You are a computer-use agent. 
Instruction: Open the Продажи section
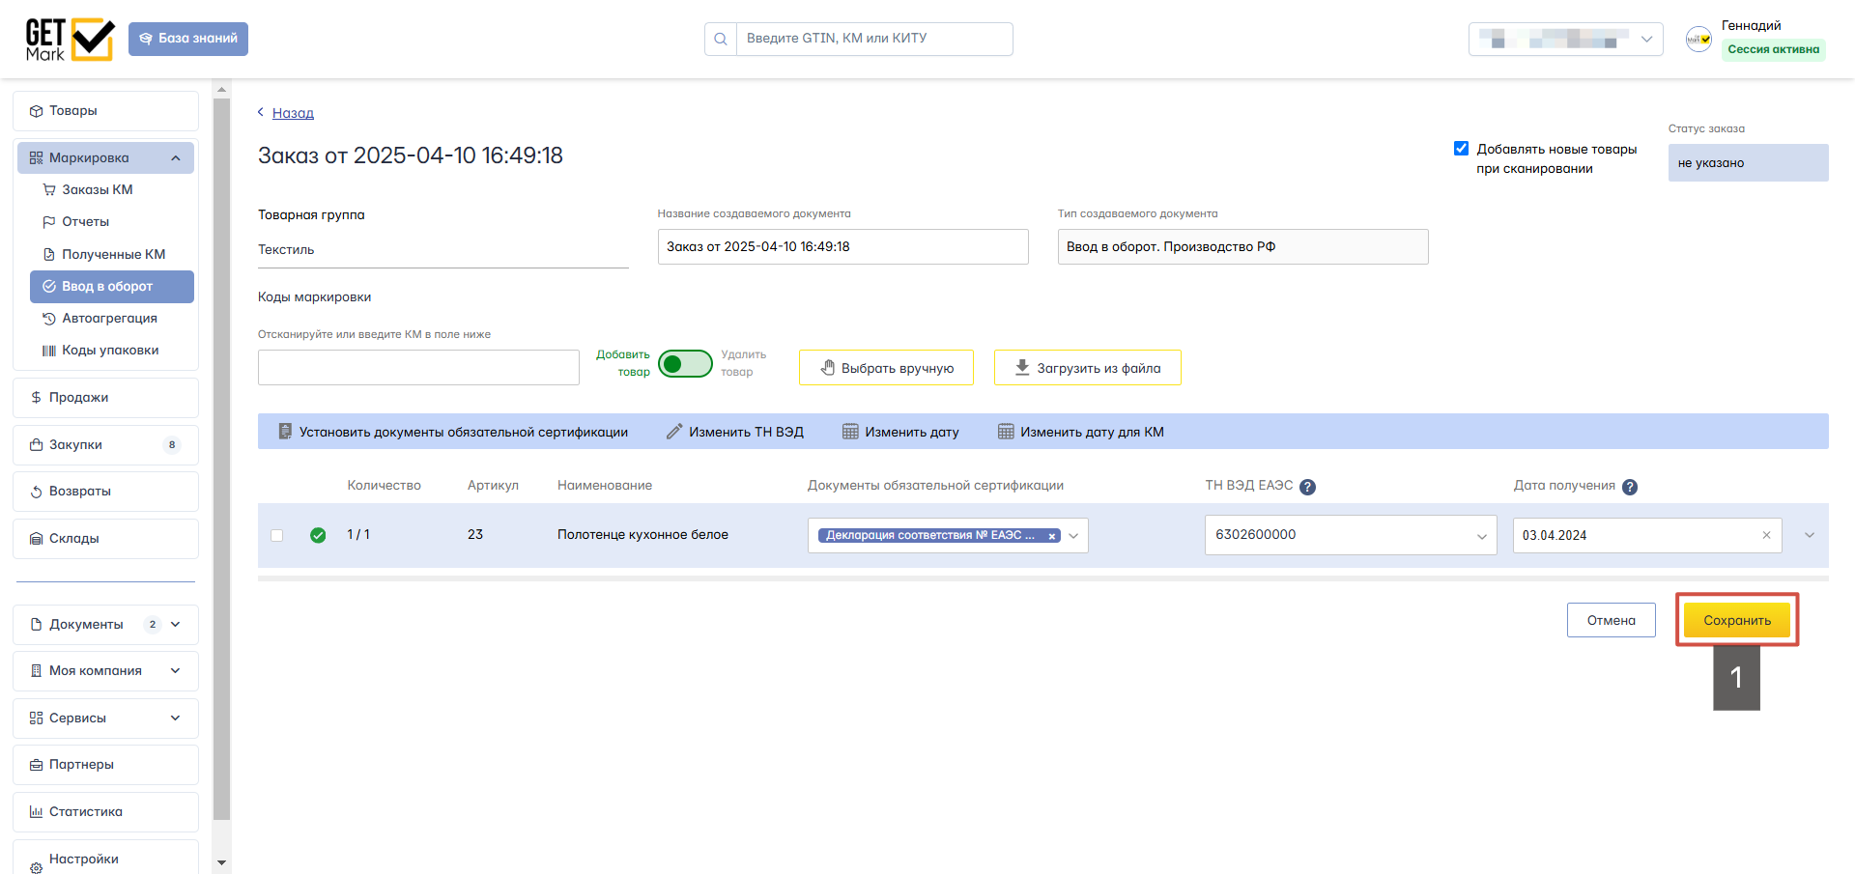pos(105,398)
